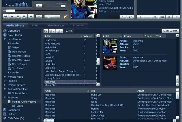This screenshot has height=122, width=182.
Task: Switch to the Media Library tab
Action: pos(15,25)
